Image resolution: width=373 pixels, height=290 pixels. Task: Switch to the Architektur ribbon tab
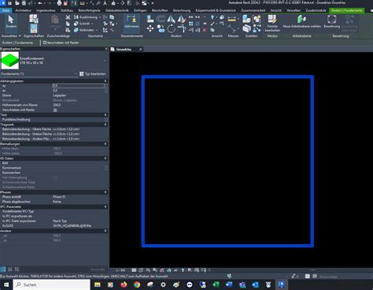23,10
